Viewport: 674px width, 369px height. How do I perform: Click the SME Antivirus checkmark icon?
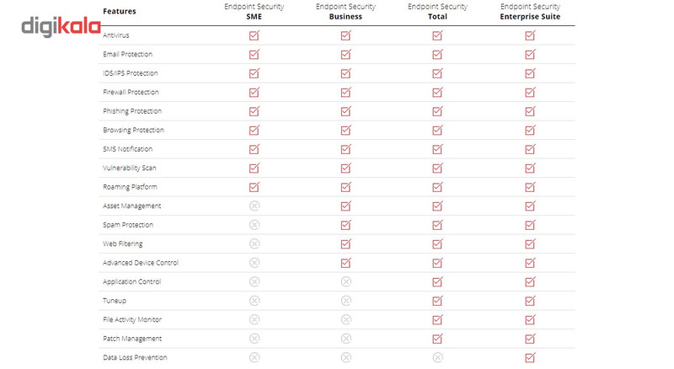tap(254, 35)
